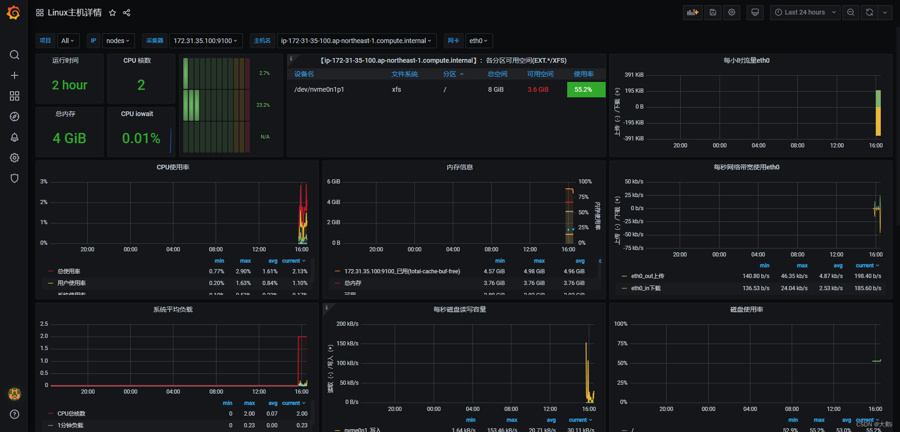Screen dimensions: 900x432
Task: Click info icon on partition space panel
Action: click(x=291, y=59)
